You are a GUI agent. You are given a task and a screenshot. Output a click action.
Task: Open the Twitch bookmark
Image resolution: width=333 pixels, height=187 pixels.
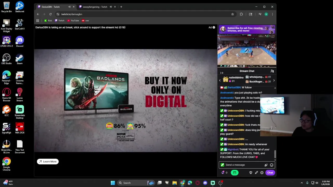(60, 21)
